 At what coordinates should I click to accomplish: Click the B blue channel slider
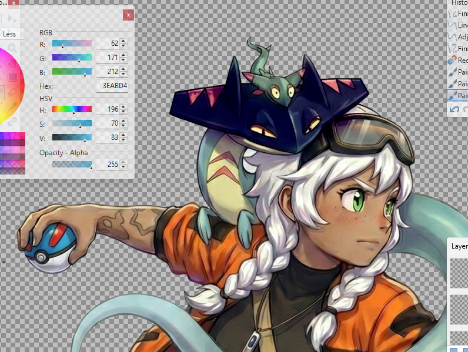[x=72, y=72]
